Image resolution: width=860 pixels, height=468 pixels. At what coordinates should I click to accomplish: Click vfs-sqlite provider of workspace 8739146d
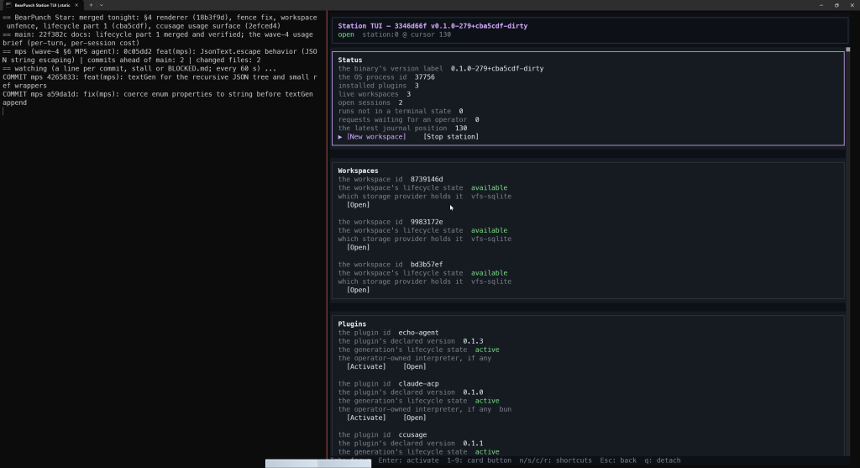coord(491,197)
